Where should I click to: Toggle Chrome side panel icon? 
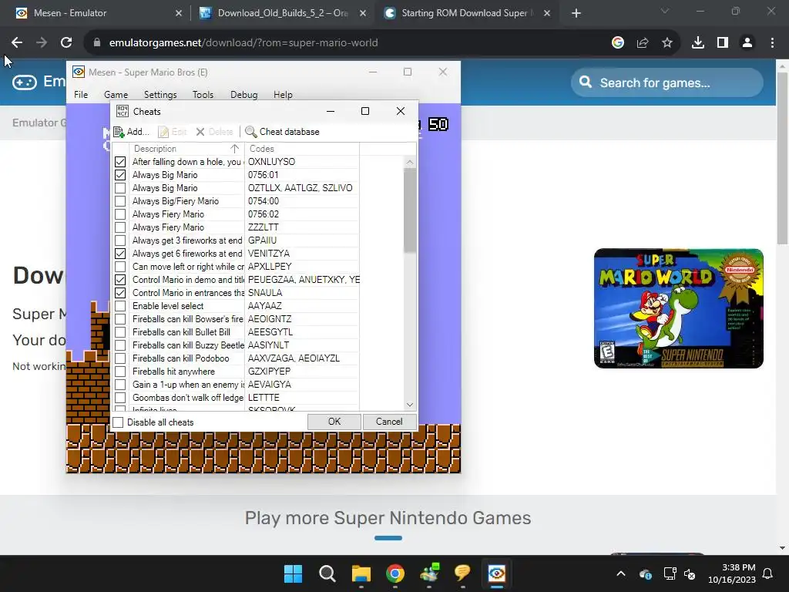coord(723,43)
